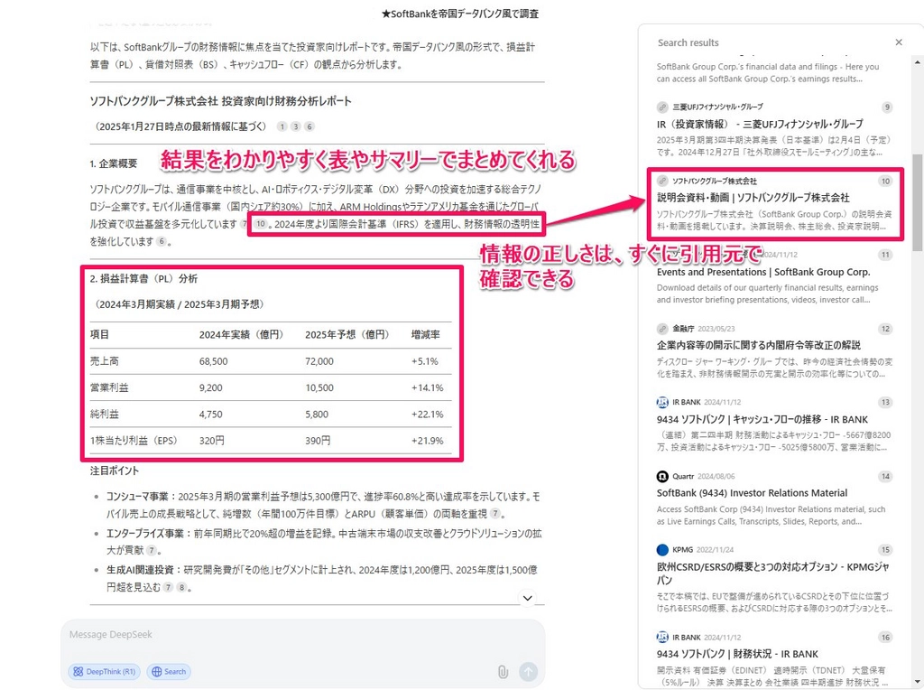
Task: Click the 10,500 table cell
Action: [x=319, y=387]
